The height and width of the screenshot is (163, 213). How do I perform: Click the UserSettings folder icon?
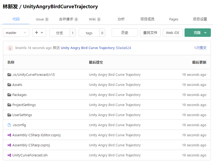9,115
